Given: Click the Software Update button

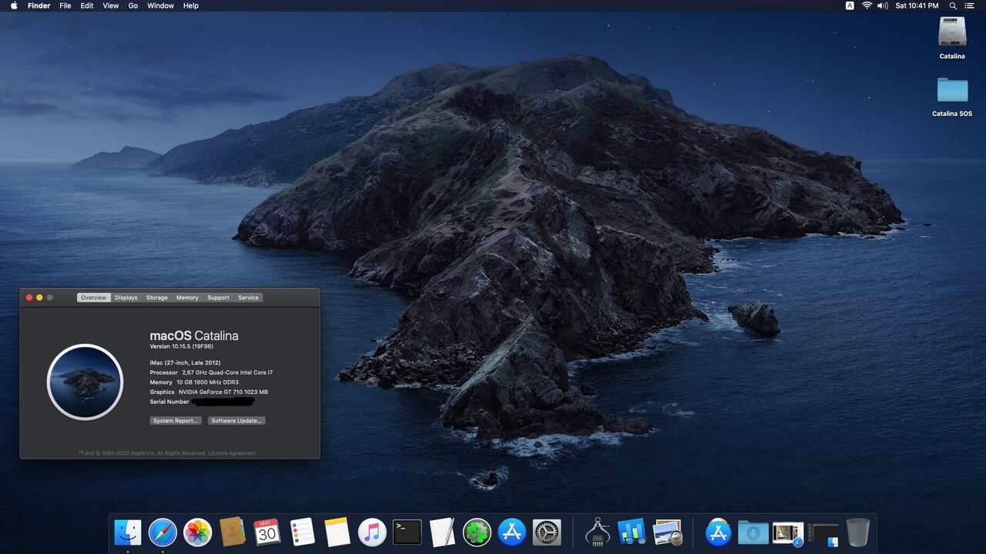Looking at the screenshot, I should coord(236,421).
